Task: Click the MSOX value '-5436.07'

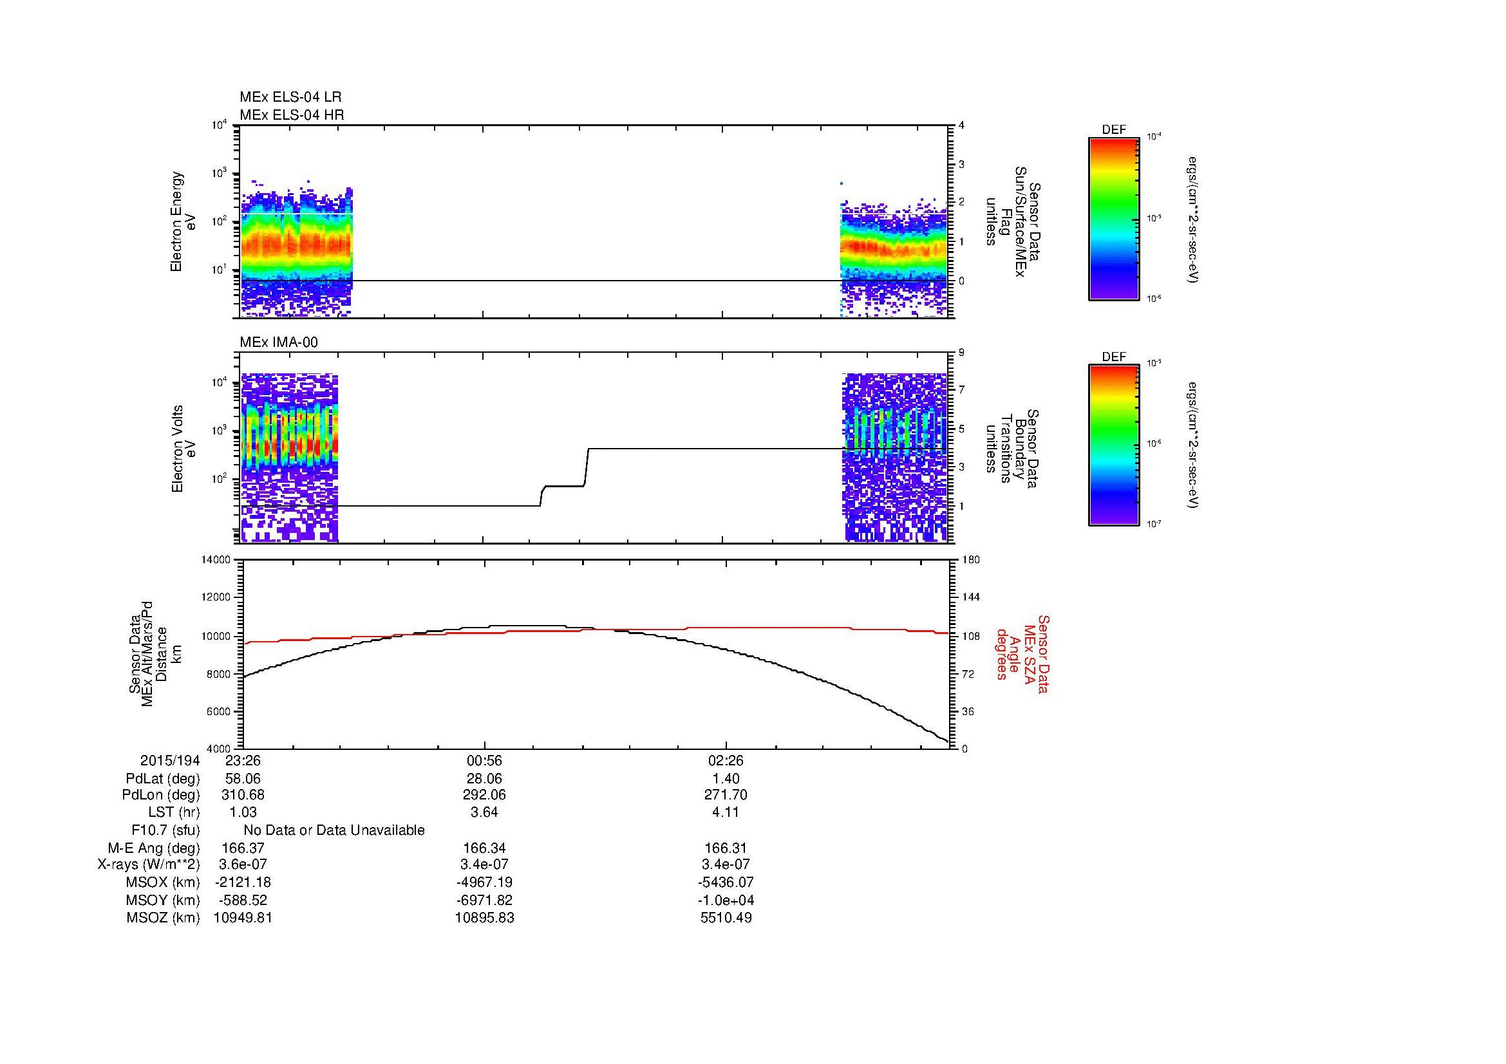Action: coord(726,882)
